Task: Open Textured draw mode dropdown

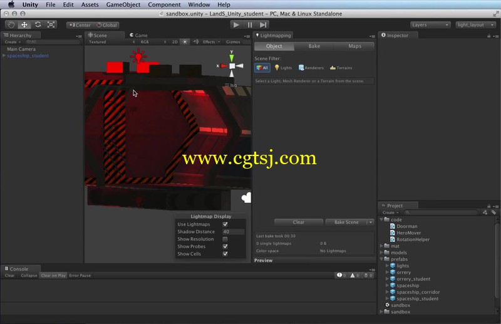Action: click(111, 42)
